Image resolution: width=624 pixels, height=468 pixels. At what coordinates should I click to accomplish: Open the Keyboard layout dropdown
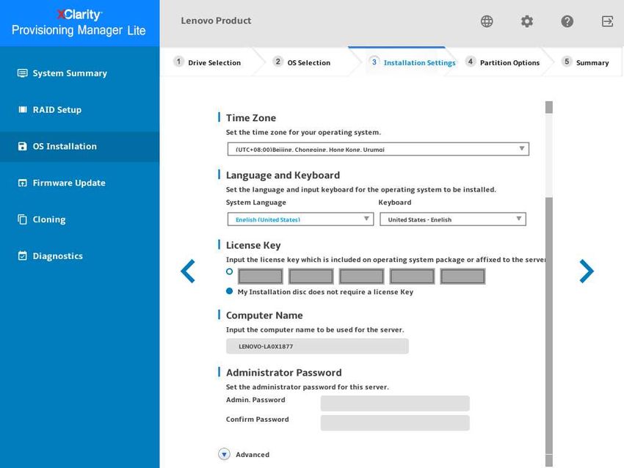453,219
